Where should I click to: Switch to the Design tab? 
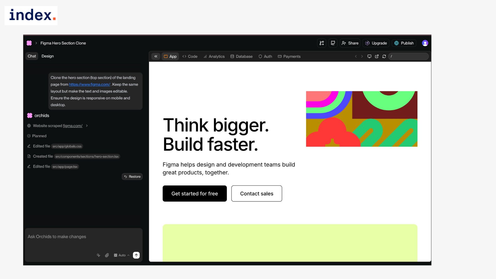point(48,56)
